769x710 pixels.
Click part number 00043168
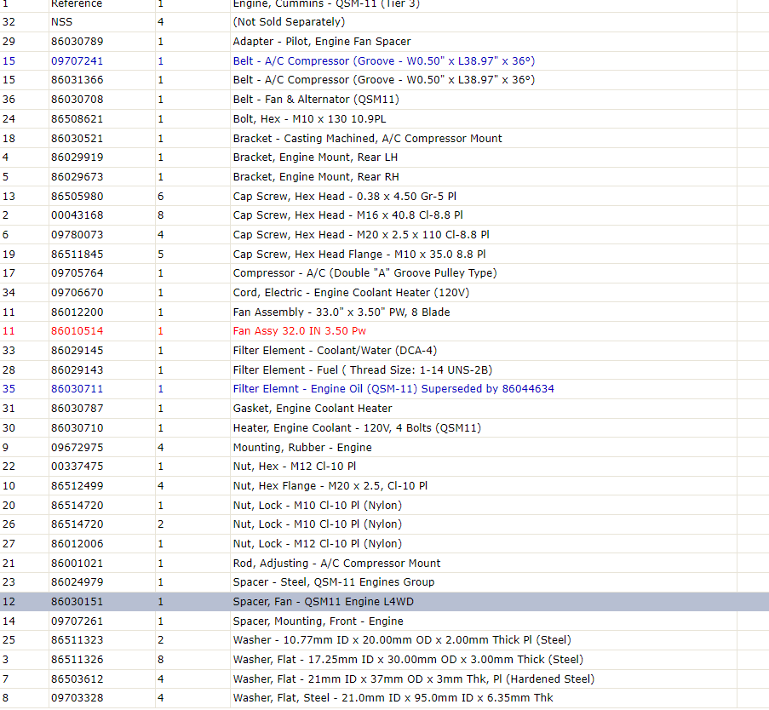pos(77,215)
